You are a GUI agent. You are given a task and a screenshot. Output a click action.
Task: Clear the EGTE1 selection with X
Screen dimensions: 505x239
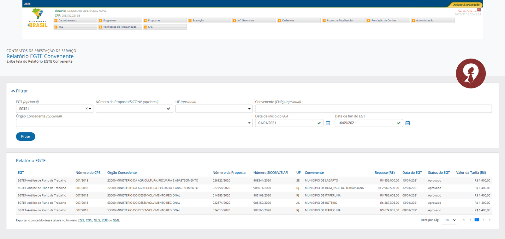point(86,109)
